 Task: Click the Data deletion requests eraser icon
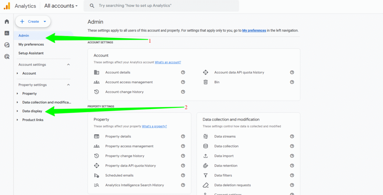(x=205, y=185)
